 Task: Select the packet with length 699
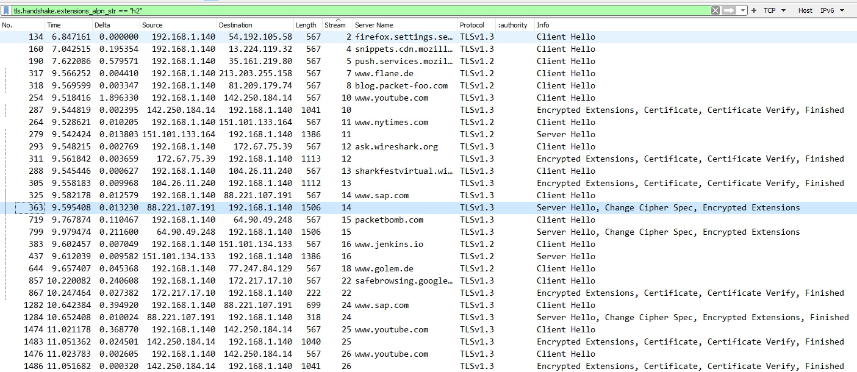click(428, 305)
